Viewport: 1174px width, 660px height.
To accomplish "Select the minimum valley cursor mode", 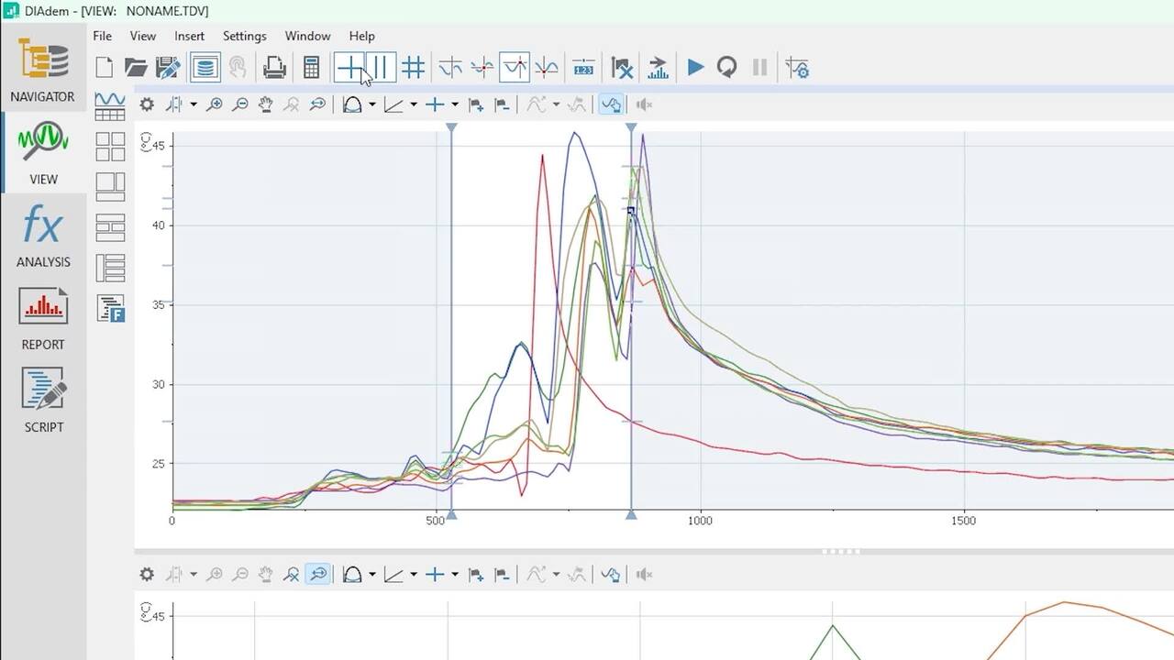I will pyautogui.click(x=547, y=68).
